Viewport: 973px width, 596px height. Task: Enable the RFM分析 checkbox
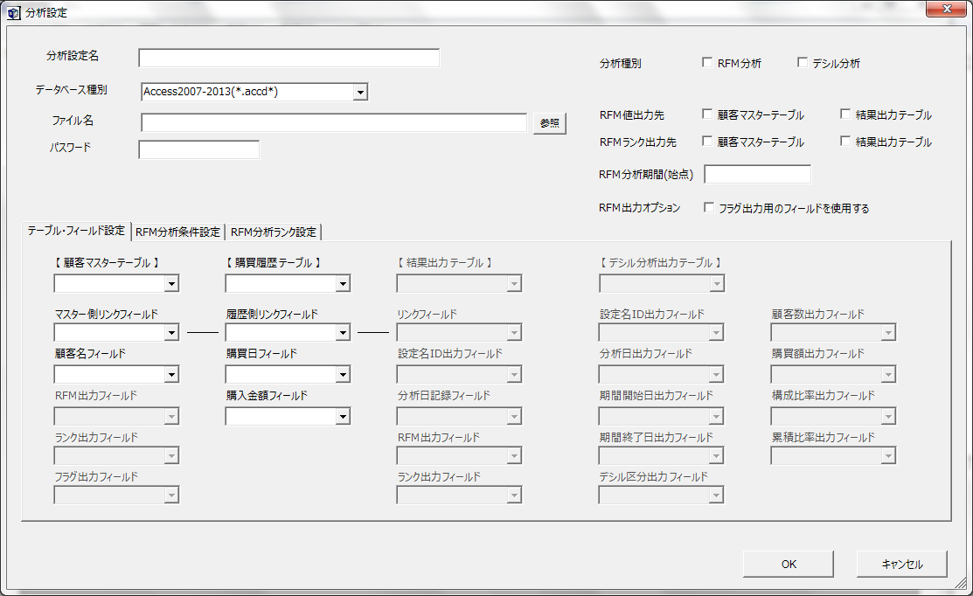pyautogui.click(x=708, y=63)
